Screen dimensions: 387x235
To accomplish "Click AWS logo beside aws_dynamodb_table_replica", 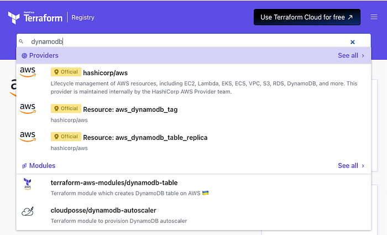I will coord(28,137).
